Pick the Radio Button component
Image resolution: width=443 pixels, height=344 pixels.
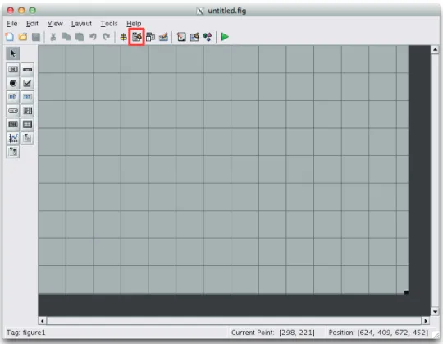[x=12, y=83]
